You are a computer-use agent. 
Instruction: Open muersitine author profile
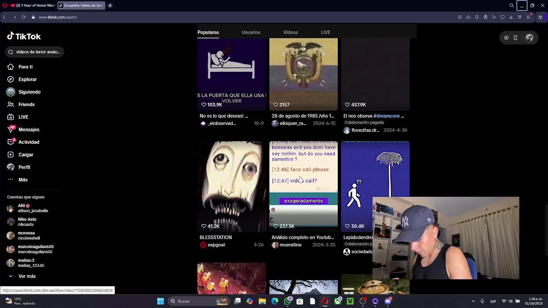coord(287,245)
